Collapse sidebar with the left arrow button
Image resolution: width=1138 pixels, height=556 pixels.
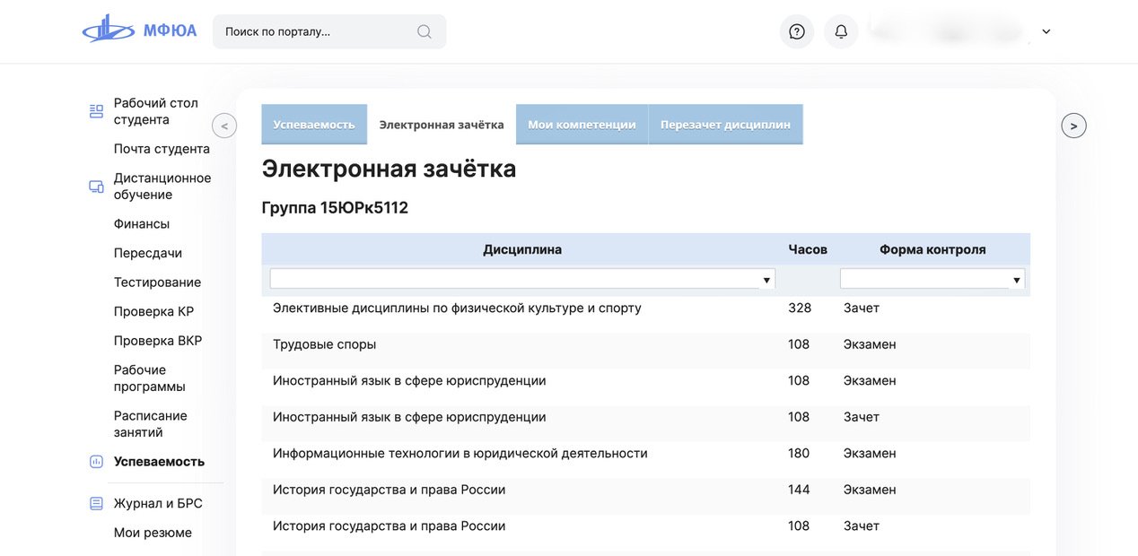pyautogui.click(x=224, y=126)
